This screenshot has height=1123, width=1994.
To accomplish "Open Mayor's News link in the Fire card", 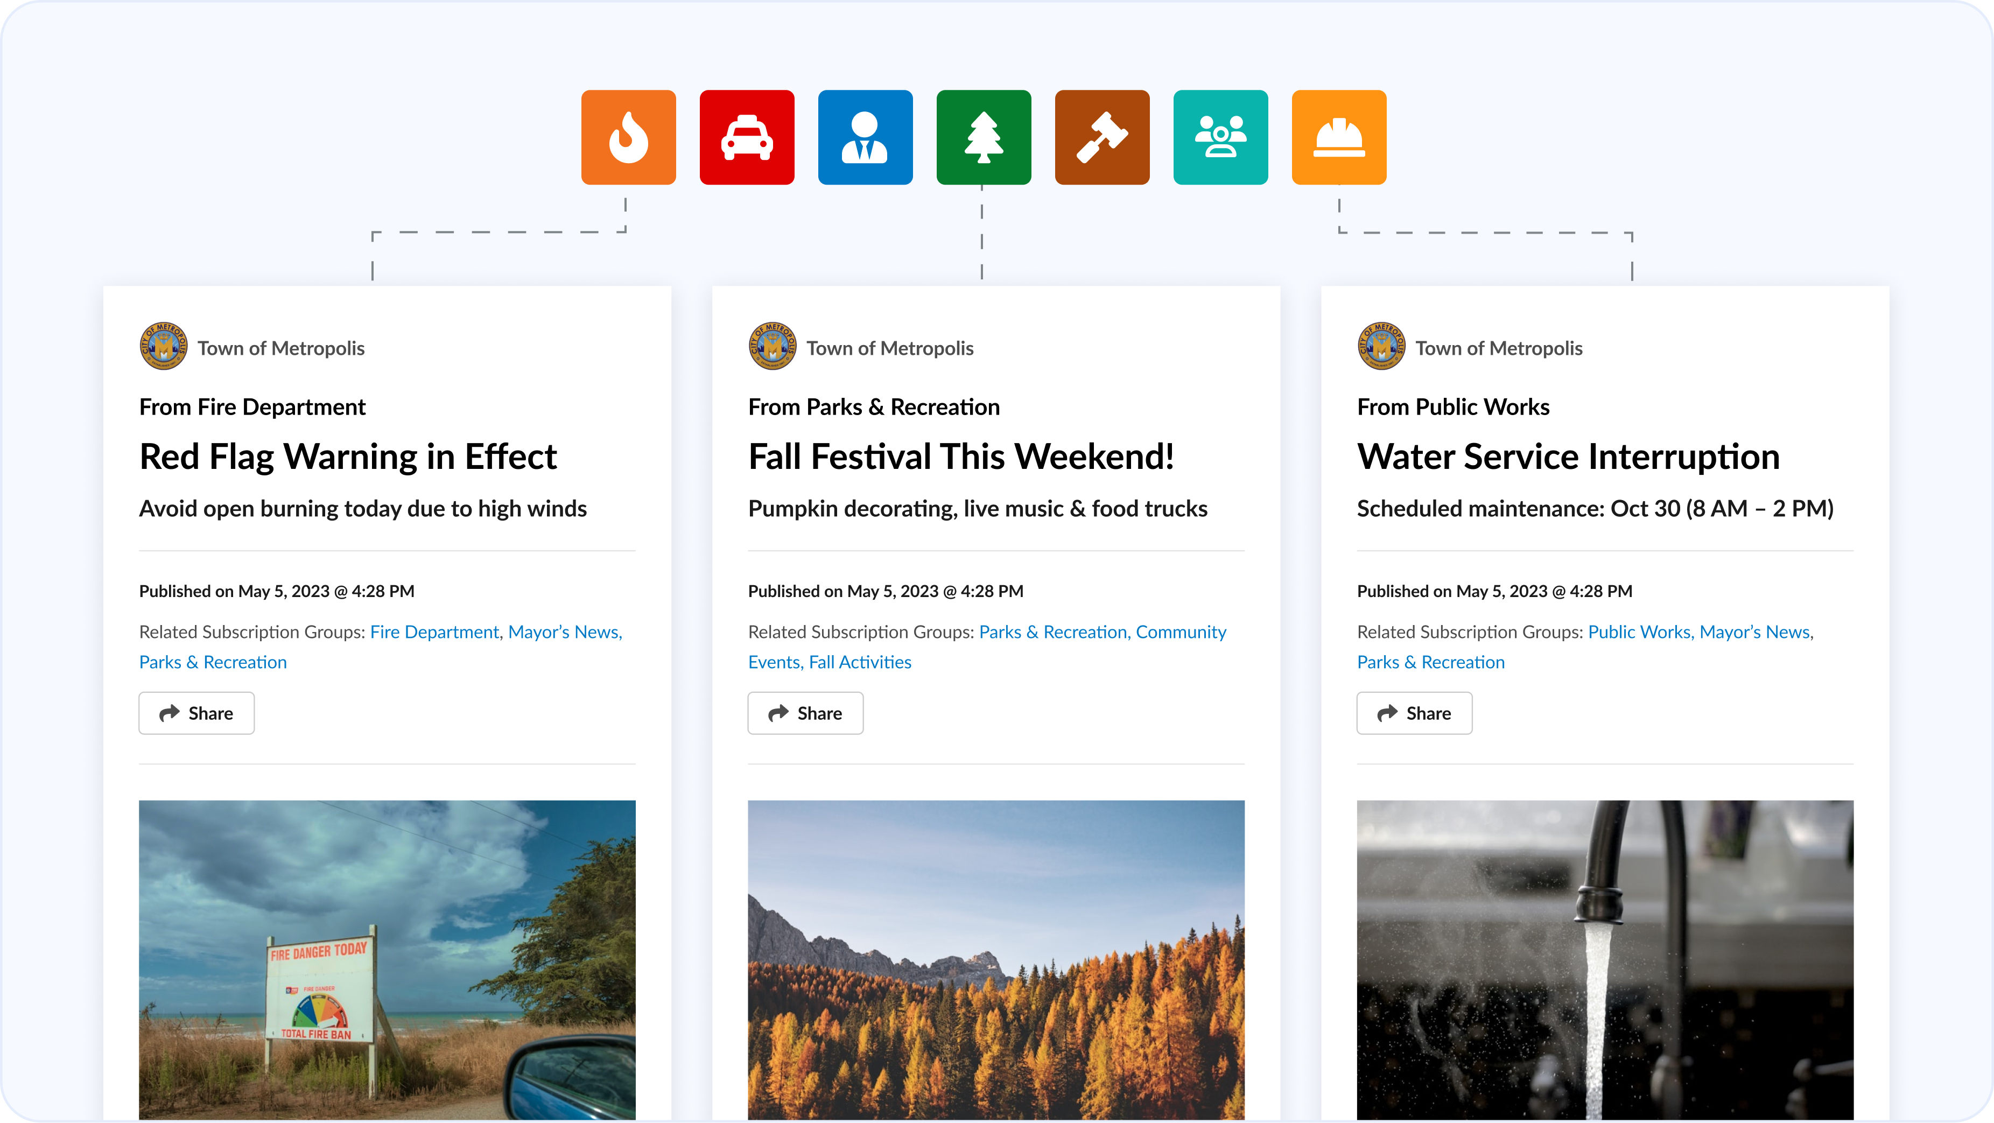I will click(564, 633).
